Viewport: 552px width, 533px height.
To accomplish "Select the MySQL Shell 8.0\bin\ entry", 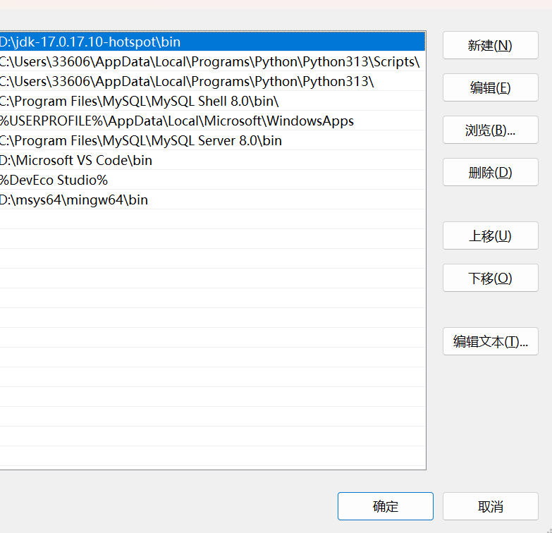I will click(x=212, y=101).
